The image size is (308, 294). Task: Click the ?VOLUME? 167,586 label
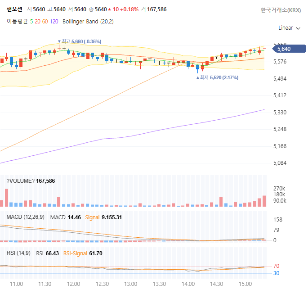[31, 181]
